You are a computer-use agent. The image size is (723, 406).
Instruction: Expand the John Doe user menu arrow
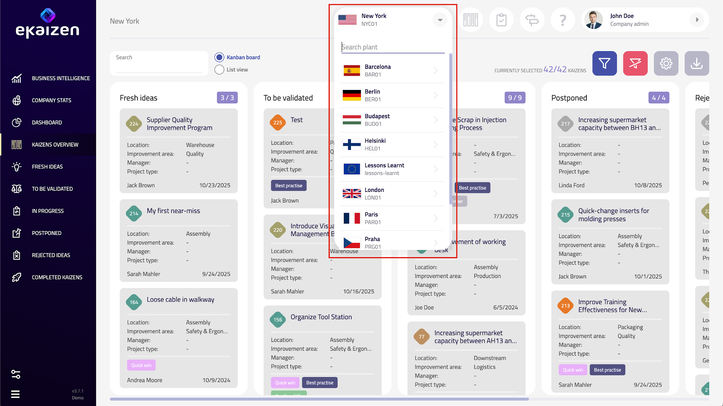(697, 20)
